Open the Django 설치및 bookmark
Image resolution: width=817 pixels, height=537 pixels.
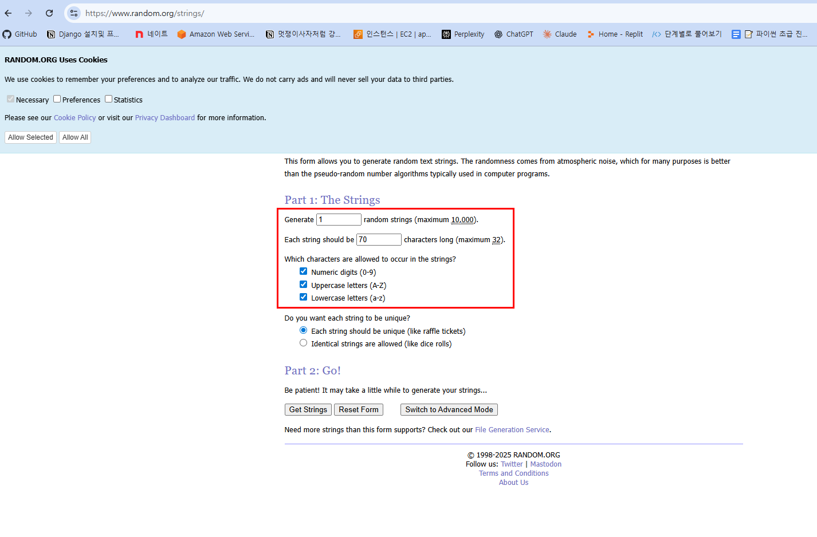[83, 34]
